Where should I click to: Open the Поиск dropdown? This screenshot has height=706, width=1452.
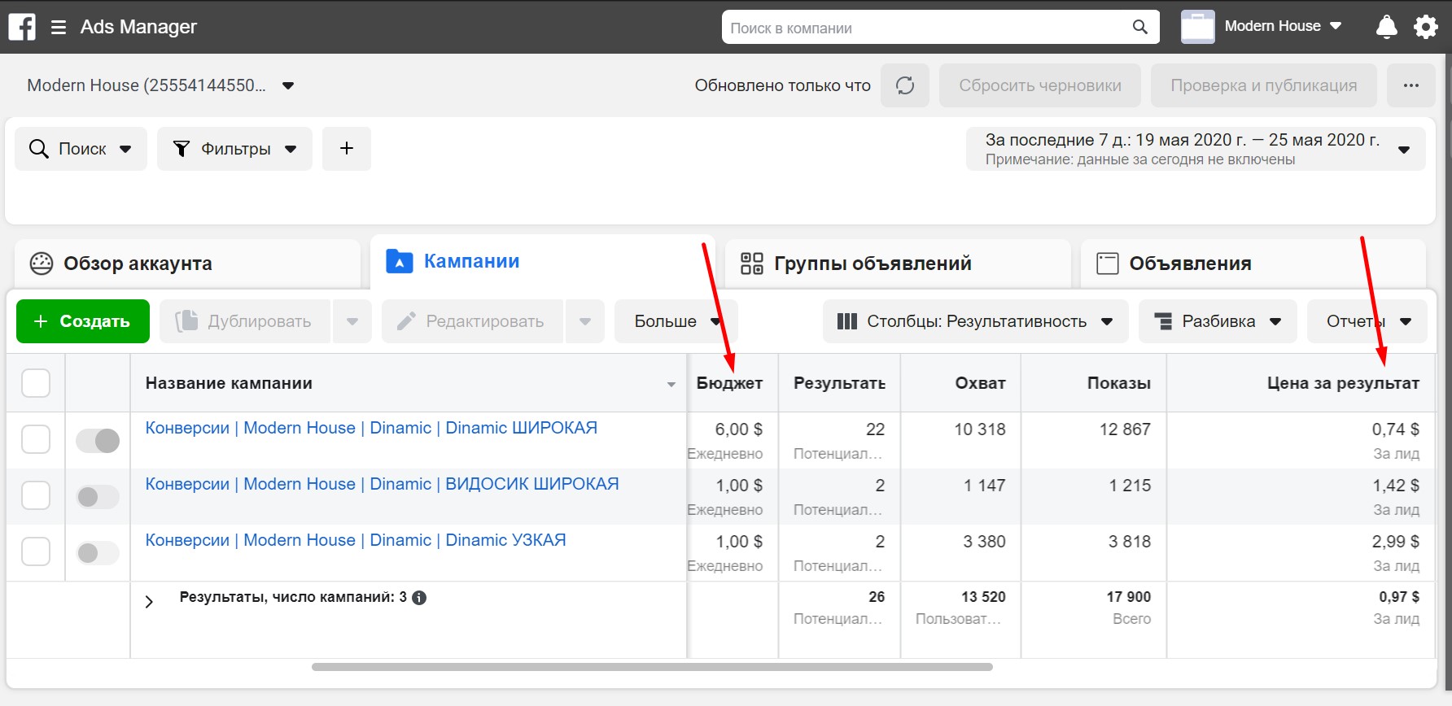pos(81,149)
